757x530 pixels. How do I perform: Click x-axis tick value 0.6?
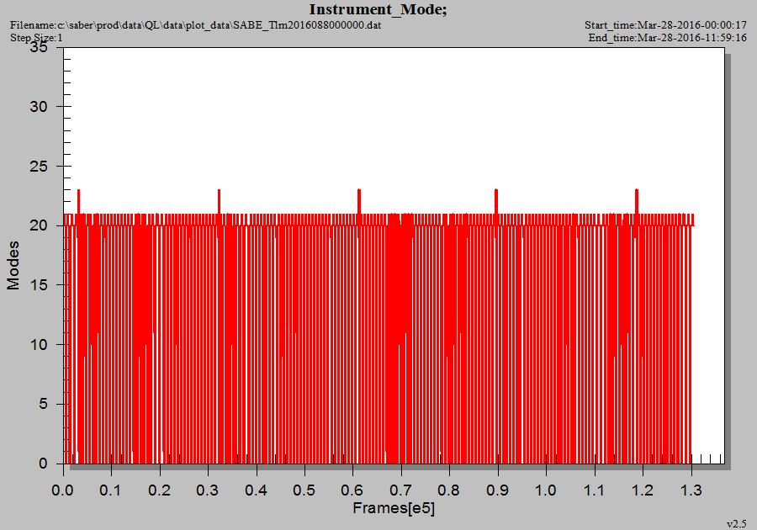click(x=352, y=490)
